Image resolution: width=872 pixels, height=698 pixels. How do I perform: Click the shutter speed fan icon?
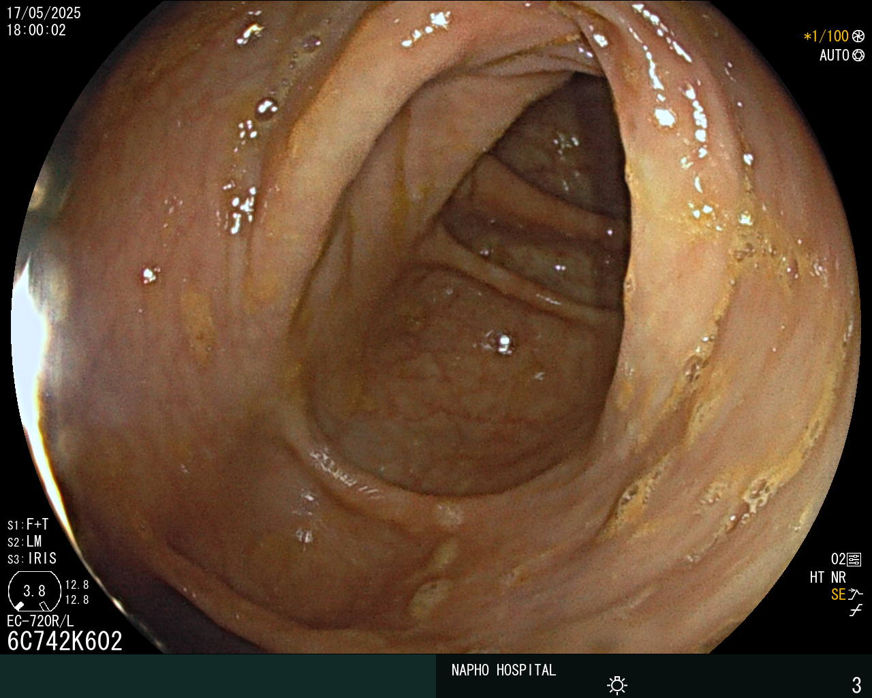858,36
